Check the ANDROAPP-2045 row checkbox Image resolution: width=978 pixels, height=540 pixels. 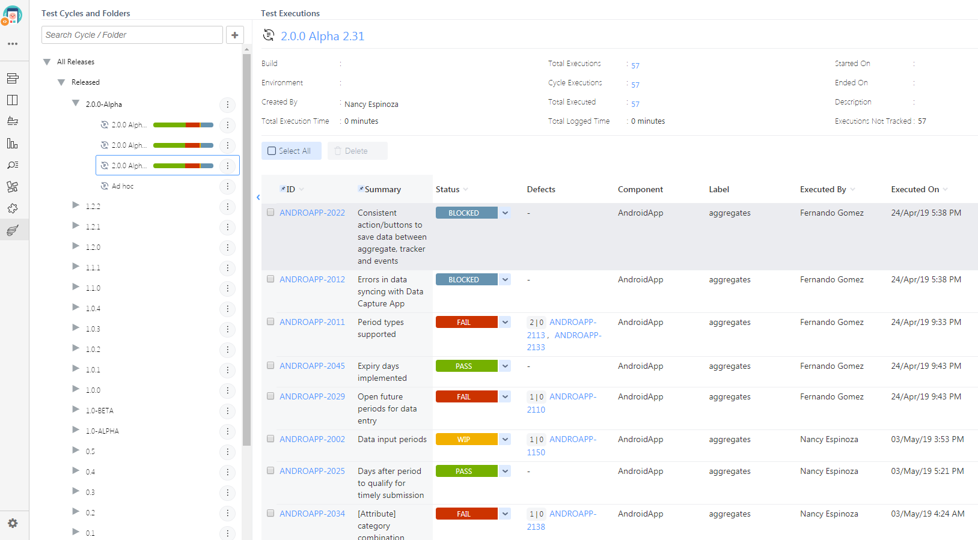[270, 365]
